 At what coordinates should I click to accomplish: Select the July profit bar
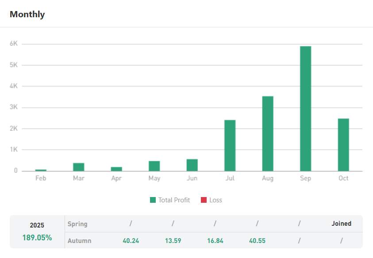tap(230, 145)
